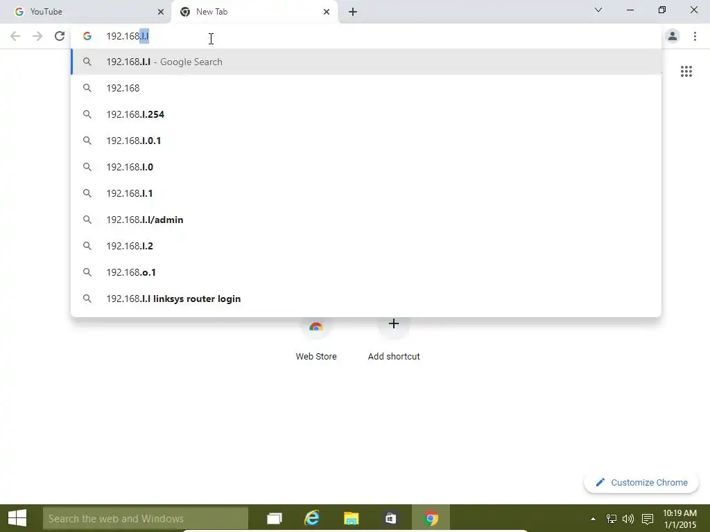This screenshot has height=532, width=710.
Task: Open Task View on the taskbar
Action: coord(275,518)
